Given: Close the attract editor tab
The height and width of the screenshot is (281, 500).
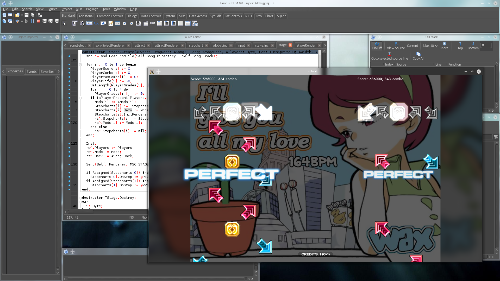Looking at the screenshot, I should pyautogui.click(x=148, y=45).
